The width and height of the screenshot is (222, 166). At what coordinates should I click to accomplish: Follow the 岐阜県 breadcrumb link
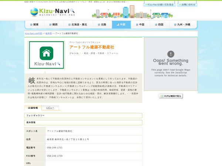click(x=48, y=34)
